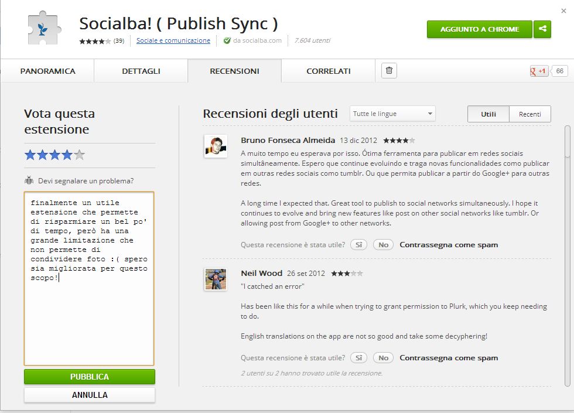Click the 2 utenti su 2 usefulness note

click(312, 373)
